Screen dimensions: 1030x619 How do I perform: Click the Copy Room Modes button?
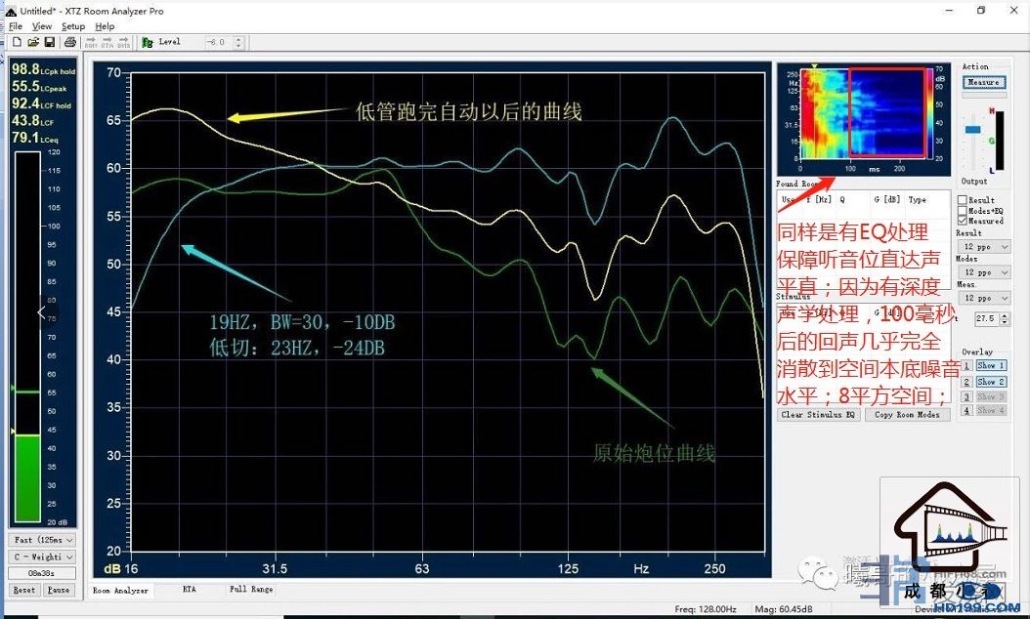click(x=906, y=415)
